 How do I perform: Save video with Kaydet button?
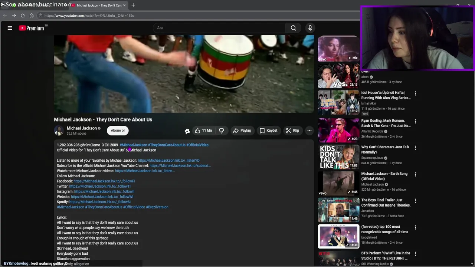coord(269,131)
